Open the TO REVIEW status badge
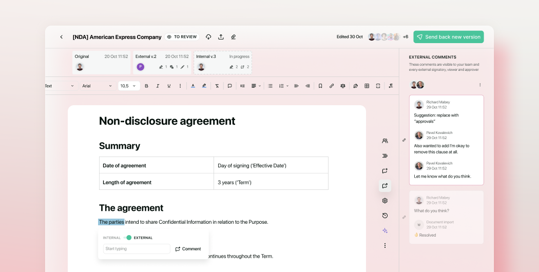539x272 pixels. pyautogui.click(x=182, y=37)
